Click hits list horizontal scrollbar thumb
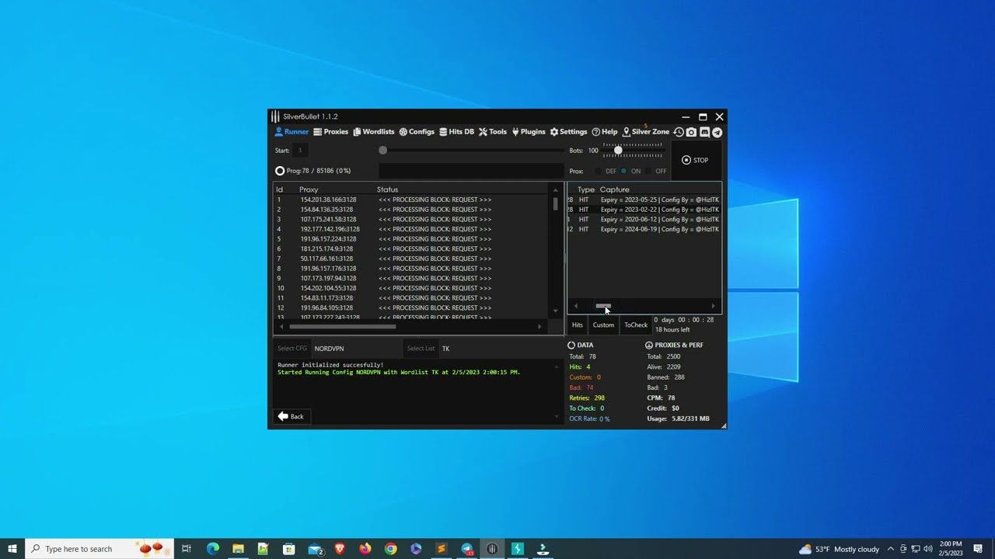Viewport: 995px width, 559px height. (603, 306)
